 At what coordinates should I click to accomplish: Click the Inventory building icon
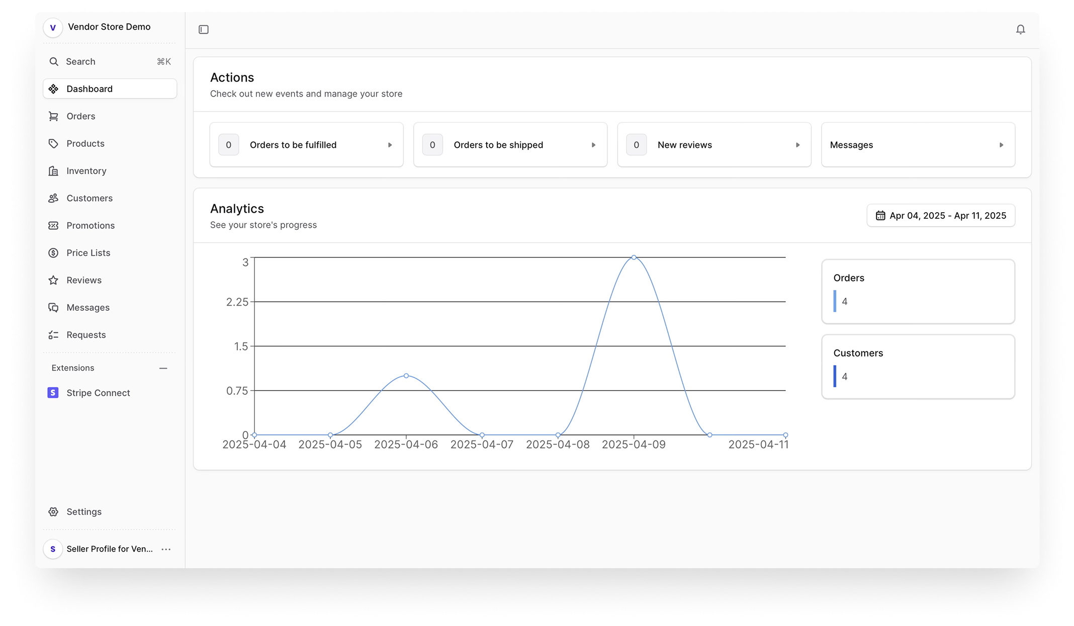click(53, 171)
